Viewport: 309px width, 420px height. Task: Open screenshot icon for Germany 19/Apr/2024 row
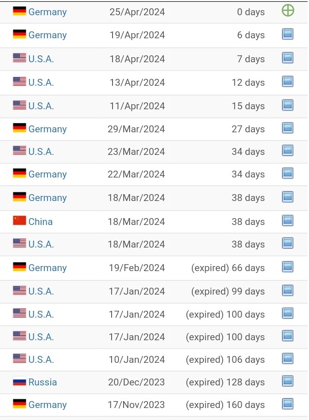coord(288,34)
